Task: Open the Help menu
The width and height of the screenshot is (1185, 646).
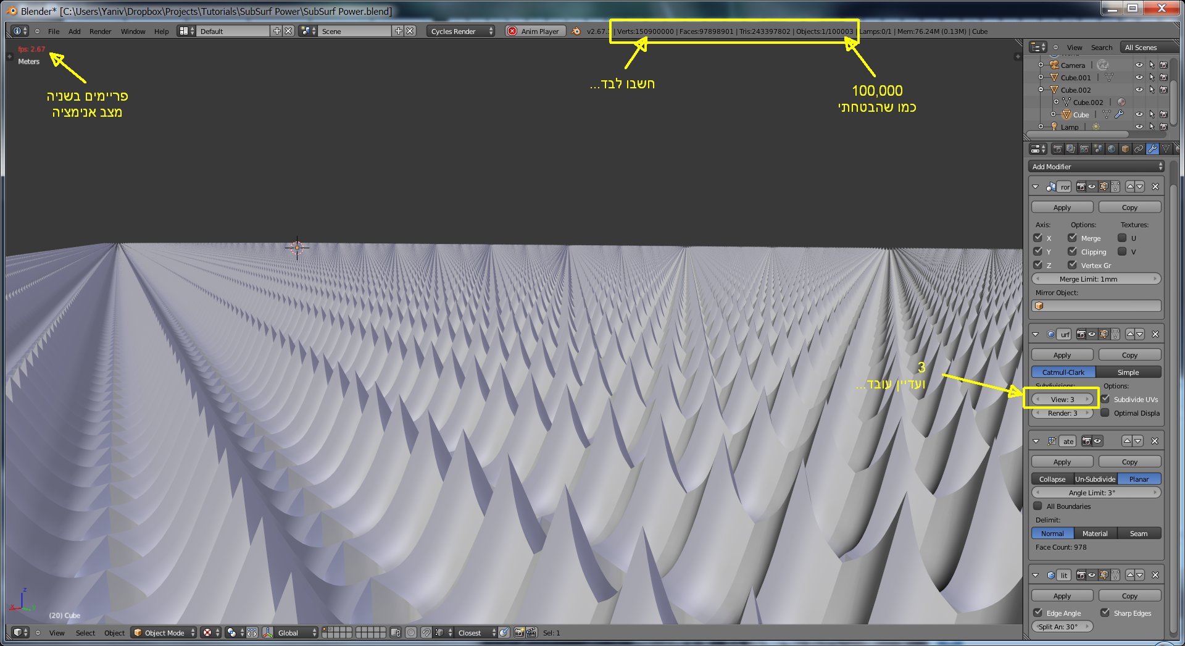Action: pyautogui.click(x=161, y=31)
